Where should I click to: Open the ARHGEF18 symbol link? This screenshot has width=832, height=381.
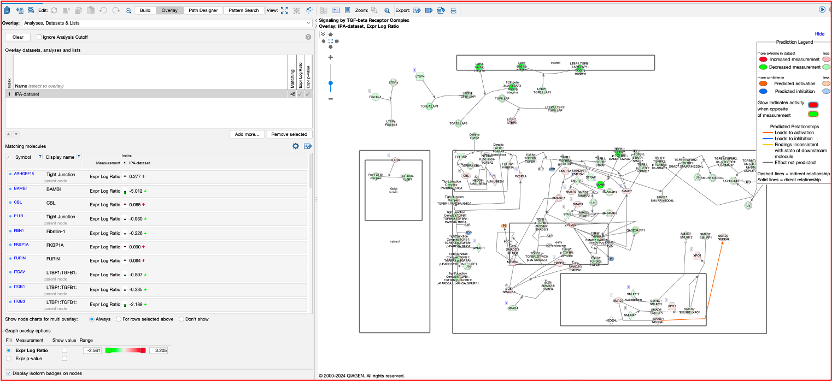click(24, 174)
